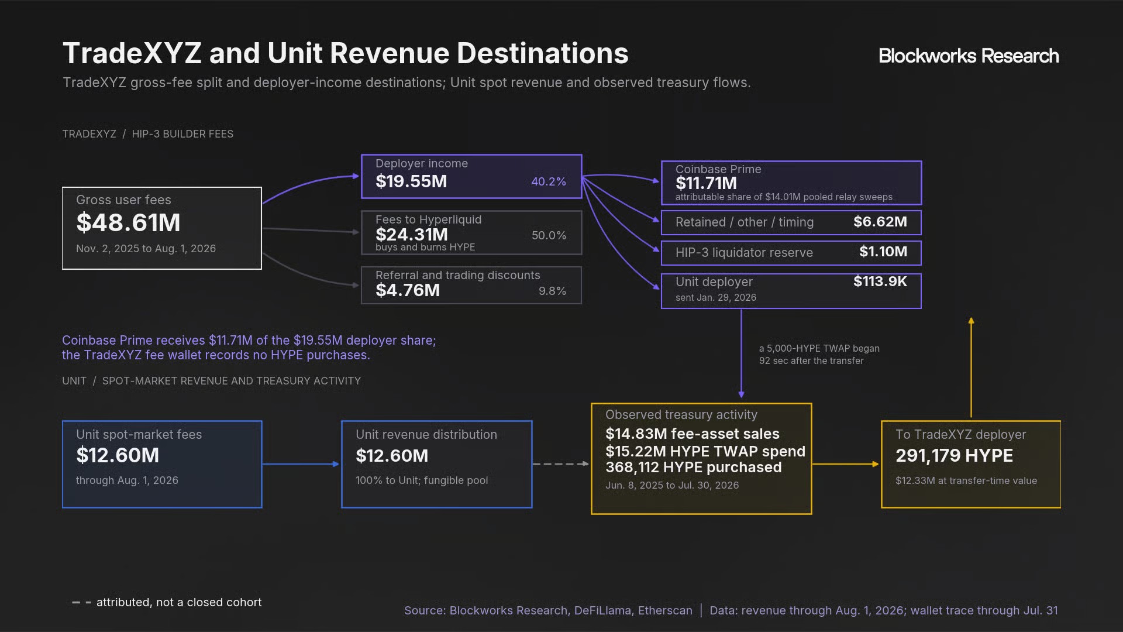The image size is (1123, 632).
Task: Click the HIP-3 liquidator reserve row
Action: 791,253
